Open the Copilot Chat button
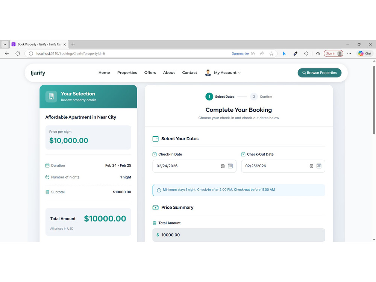Image resolution: width=376 pixels, height=282 pixels. point(365,53)
